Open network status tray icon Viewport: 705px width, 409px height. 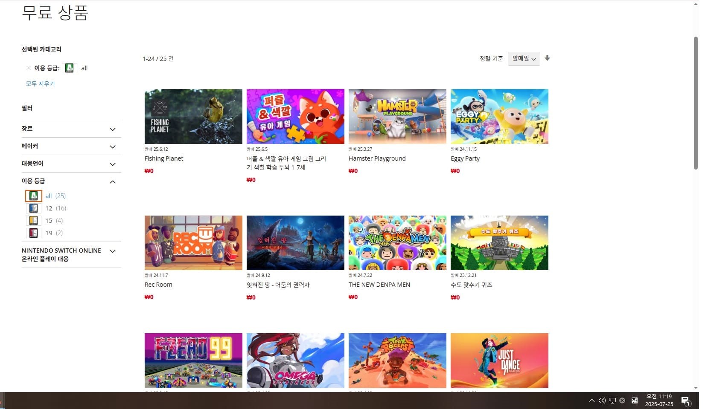tap(612, 400)
